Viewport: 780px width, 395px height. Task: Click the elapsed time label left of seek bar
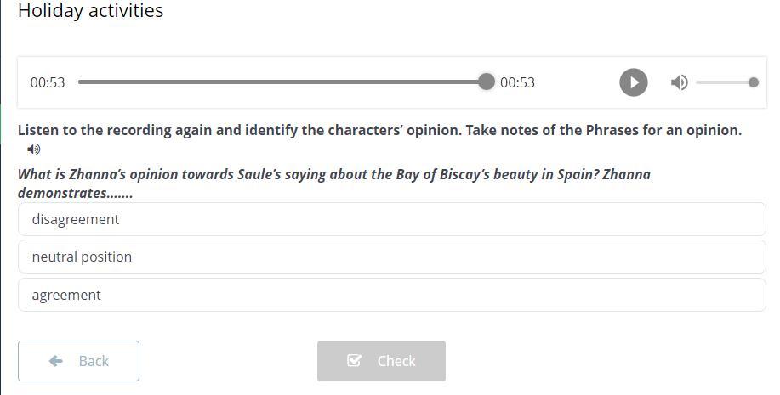pyautogui.click(x=48, y=82)
